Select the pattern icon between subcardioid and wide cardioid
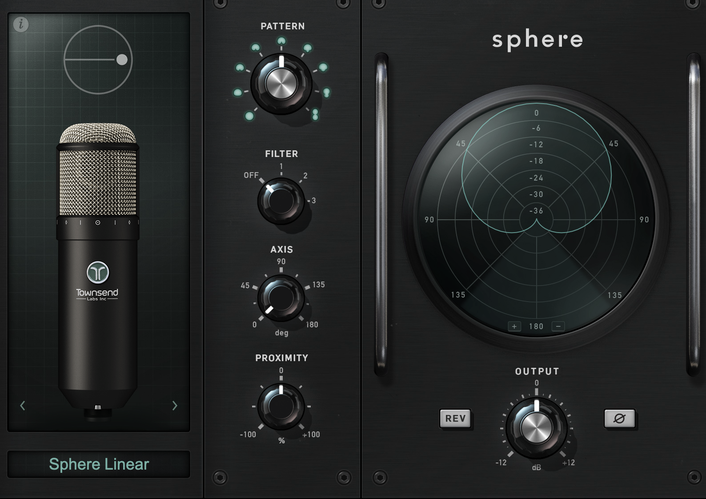Viewport: 706px width, 499px height. [240, 68]
